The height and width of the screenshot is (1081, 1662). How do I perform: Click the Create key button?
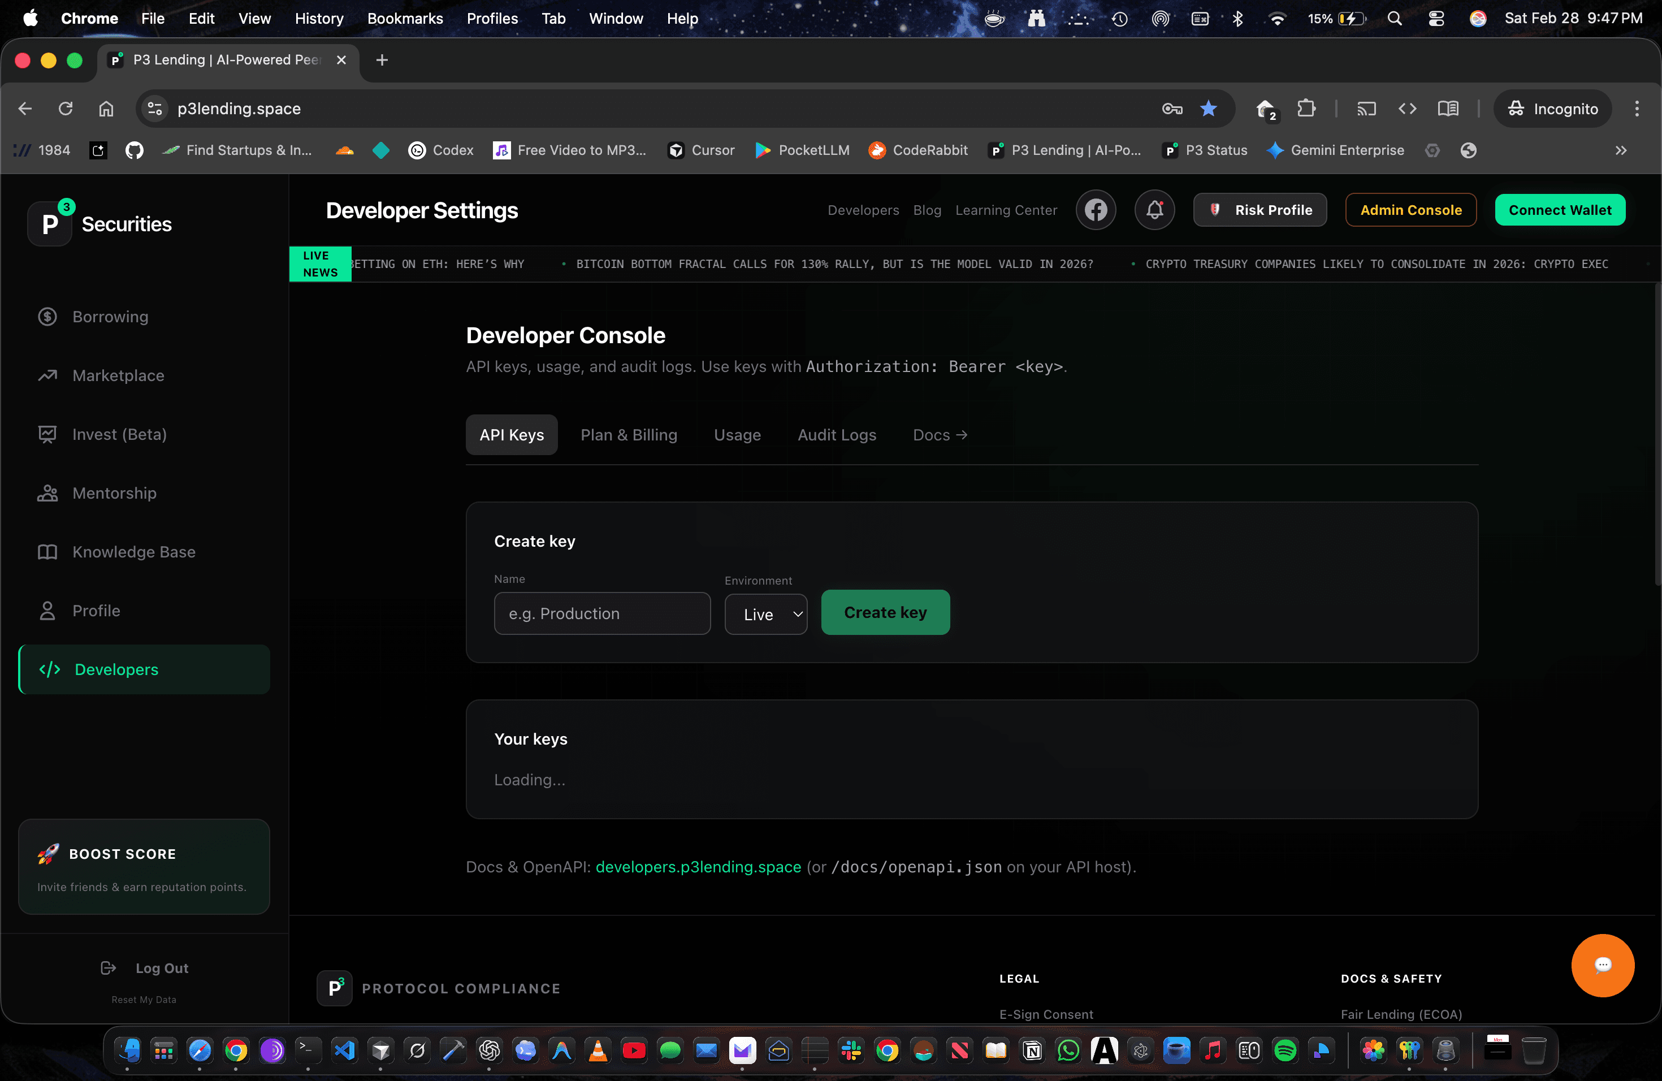click(885, 612)
